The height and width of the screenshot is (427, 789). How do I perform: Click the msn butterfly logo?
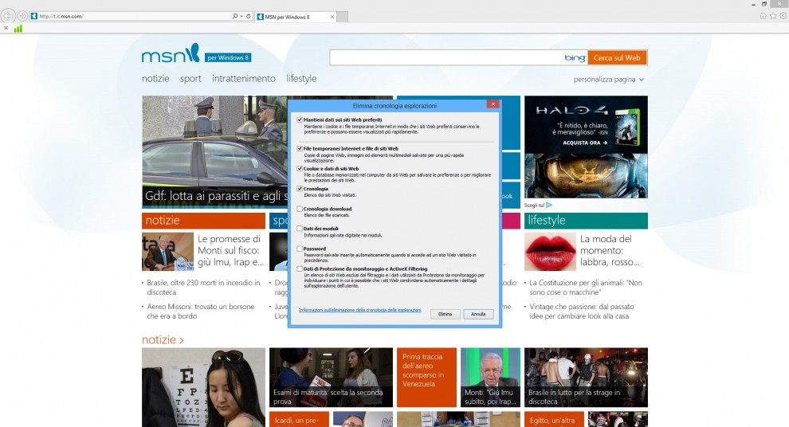pyautogui.click(x=171, y=53)
